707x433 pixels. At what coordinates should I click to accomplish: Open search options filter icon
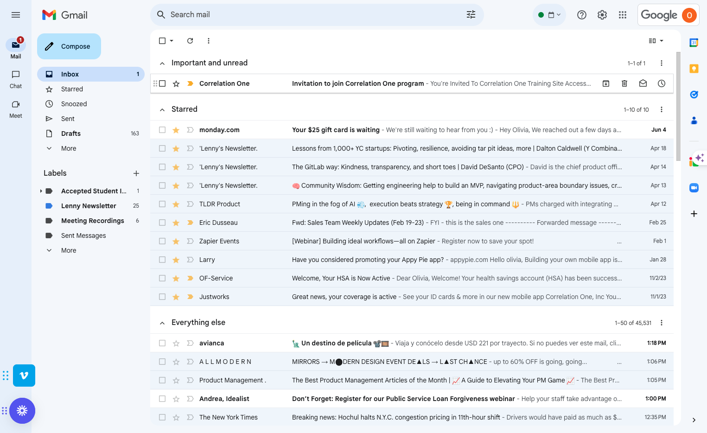471,15
